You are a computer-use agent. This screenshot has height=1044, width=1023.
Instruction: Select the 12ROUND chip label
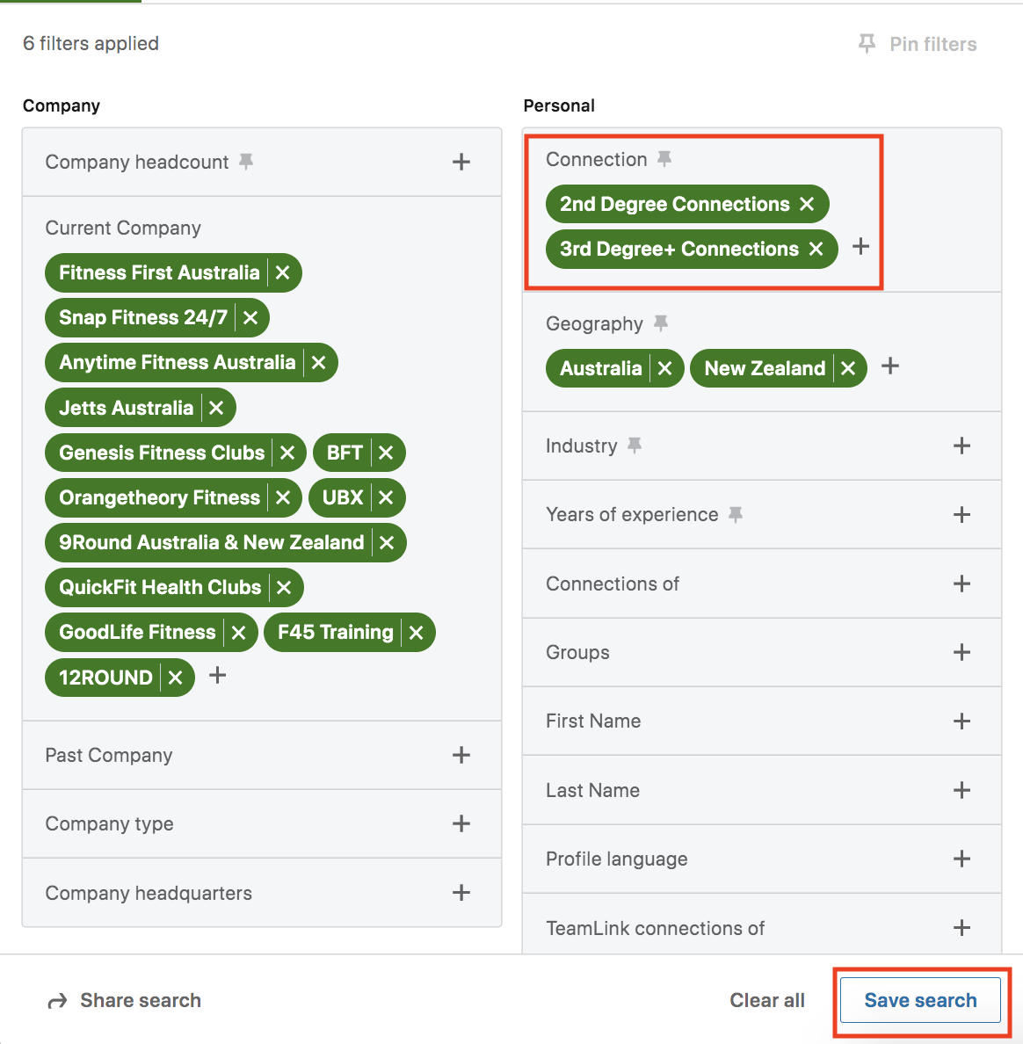tap(105, 678)
